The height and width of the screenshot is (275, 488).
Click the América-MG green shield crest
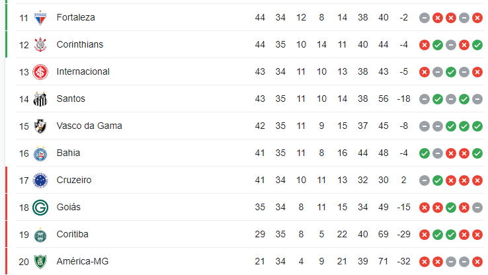pos(40,262)
